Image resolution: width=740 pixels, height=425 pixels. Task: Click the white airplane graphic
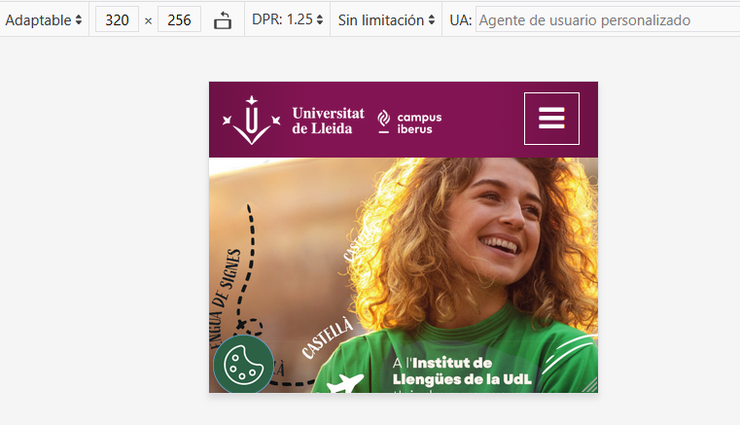coord(344,385)
